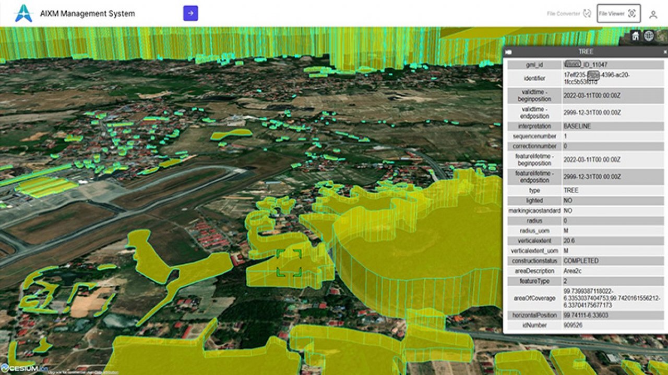Open the globe scene mode picker
The image size is (668, 375).
tap(649, 36)
